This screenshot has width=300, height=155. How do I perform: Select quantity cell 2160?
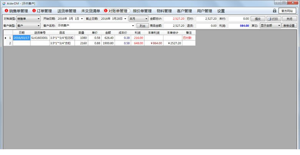pyautogui.click(x=81, y=43)
